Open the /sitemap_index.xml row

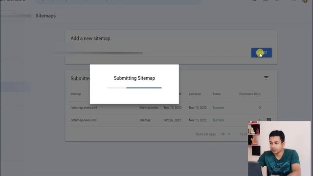coord(171,108)
